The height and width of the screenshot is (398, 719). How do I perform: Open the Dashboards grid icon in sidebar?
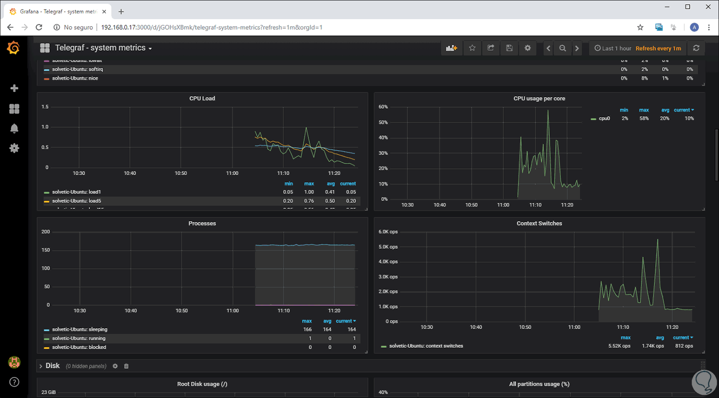[x=14, y=109]
